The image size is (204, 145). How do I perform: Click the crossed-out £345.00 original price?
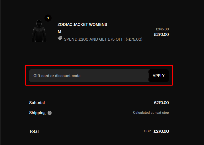pyautogui.click(x=162, y=29)
